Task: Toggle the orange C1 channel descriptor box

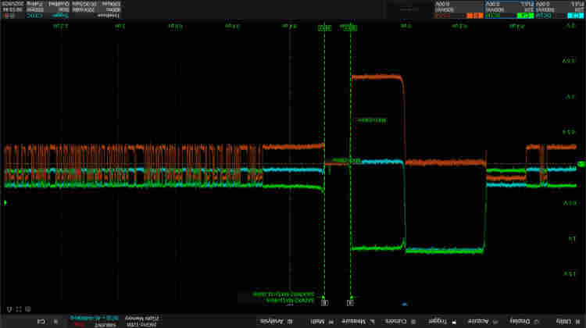Action: pyautogui.click(x=459, y=9)
